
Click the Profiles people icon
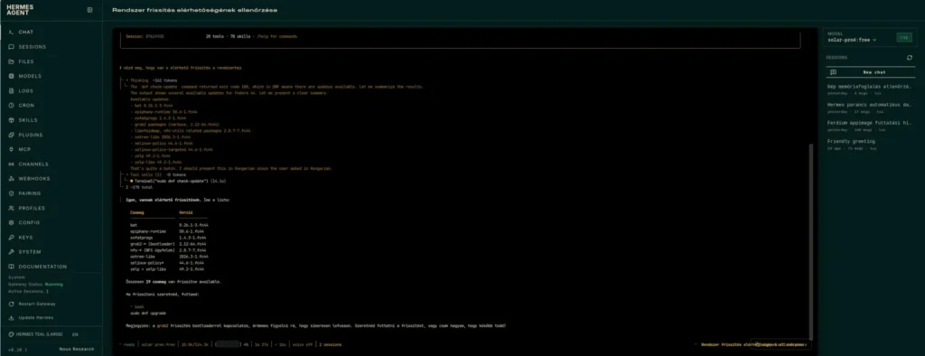(11, 208)
